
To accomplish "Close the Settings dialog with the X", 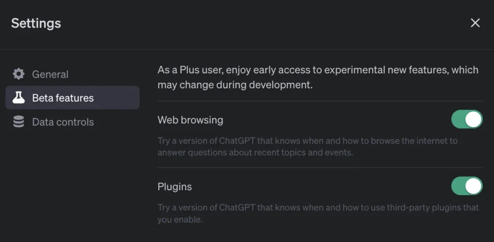I will click(x=475, y=23).
